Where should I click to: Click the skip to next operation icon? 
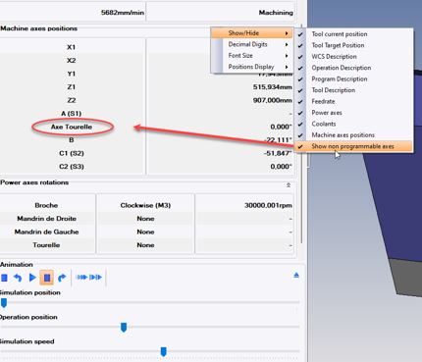pos(95,278)
